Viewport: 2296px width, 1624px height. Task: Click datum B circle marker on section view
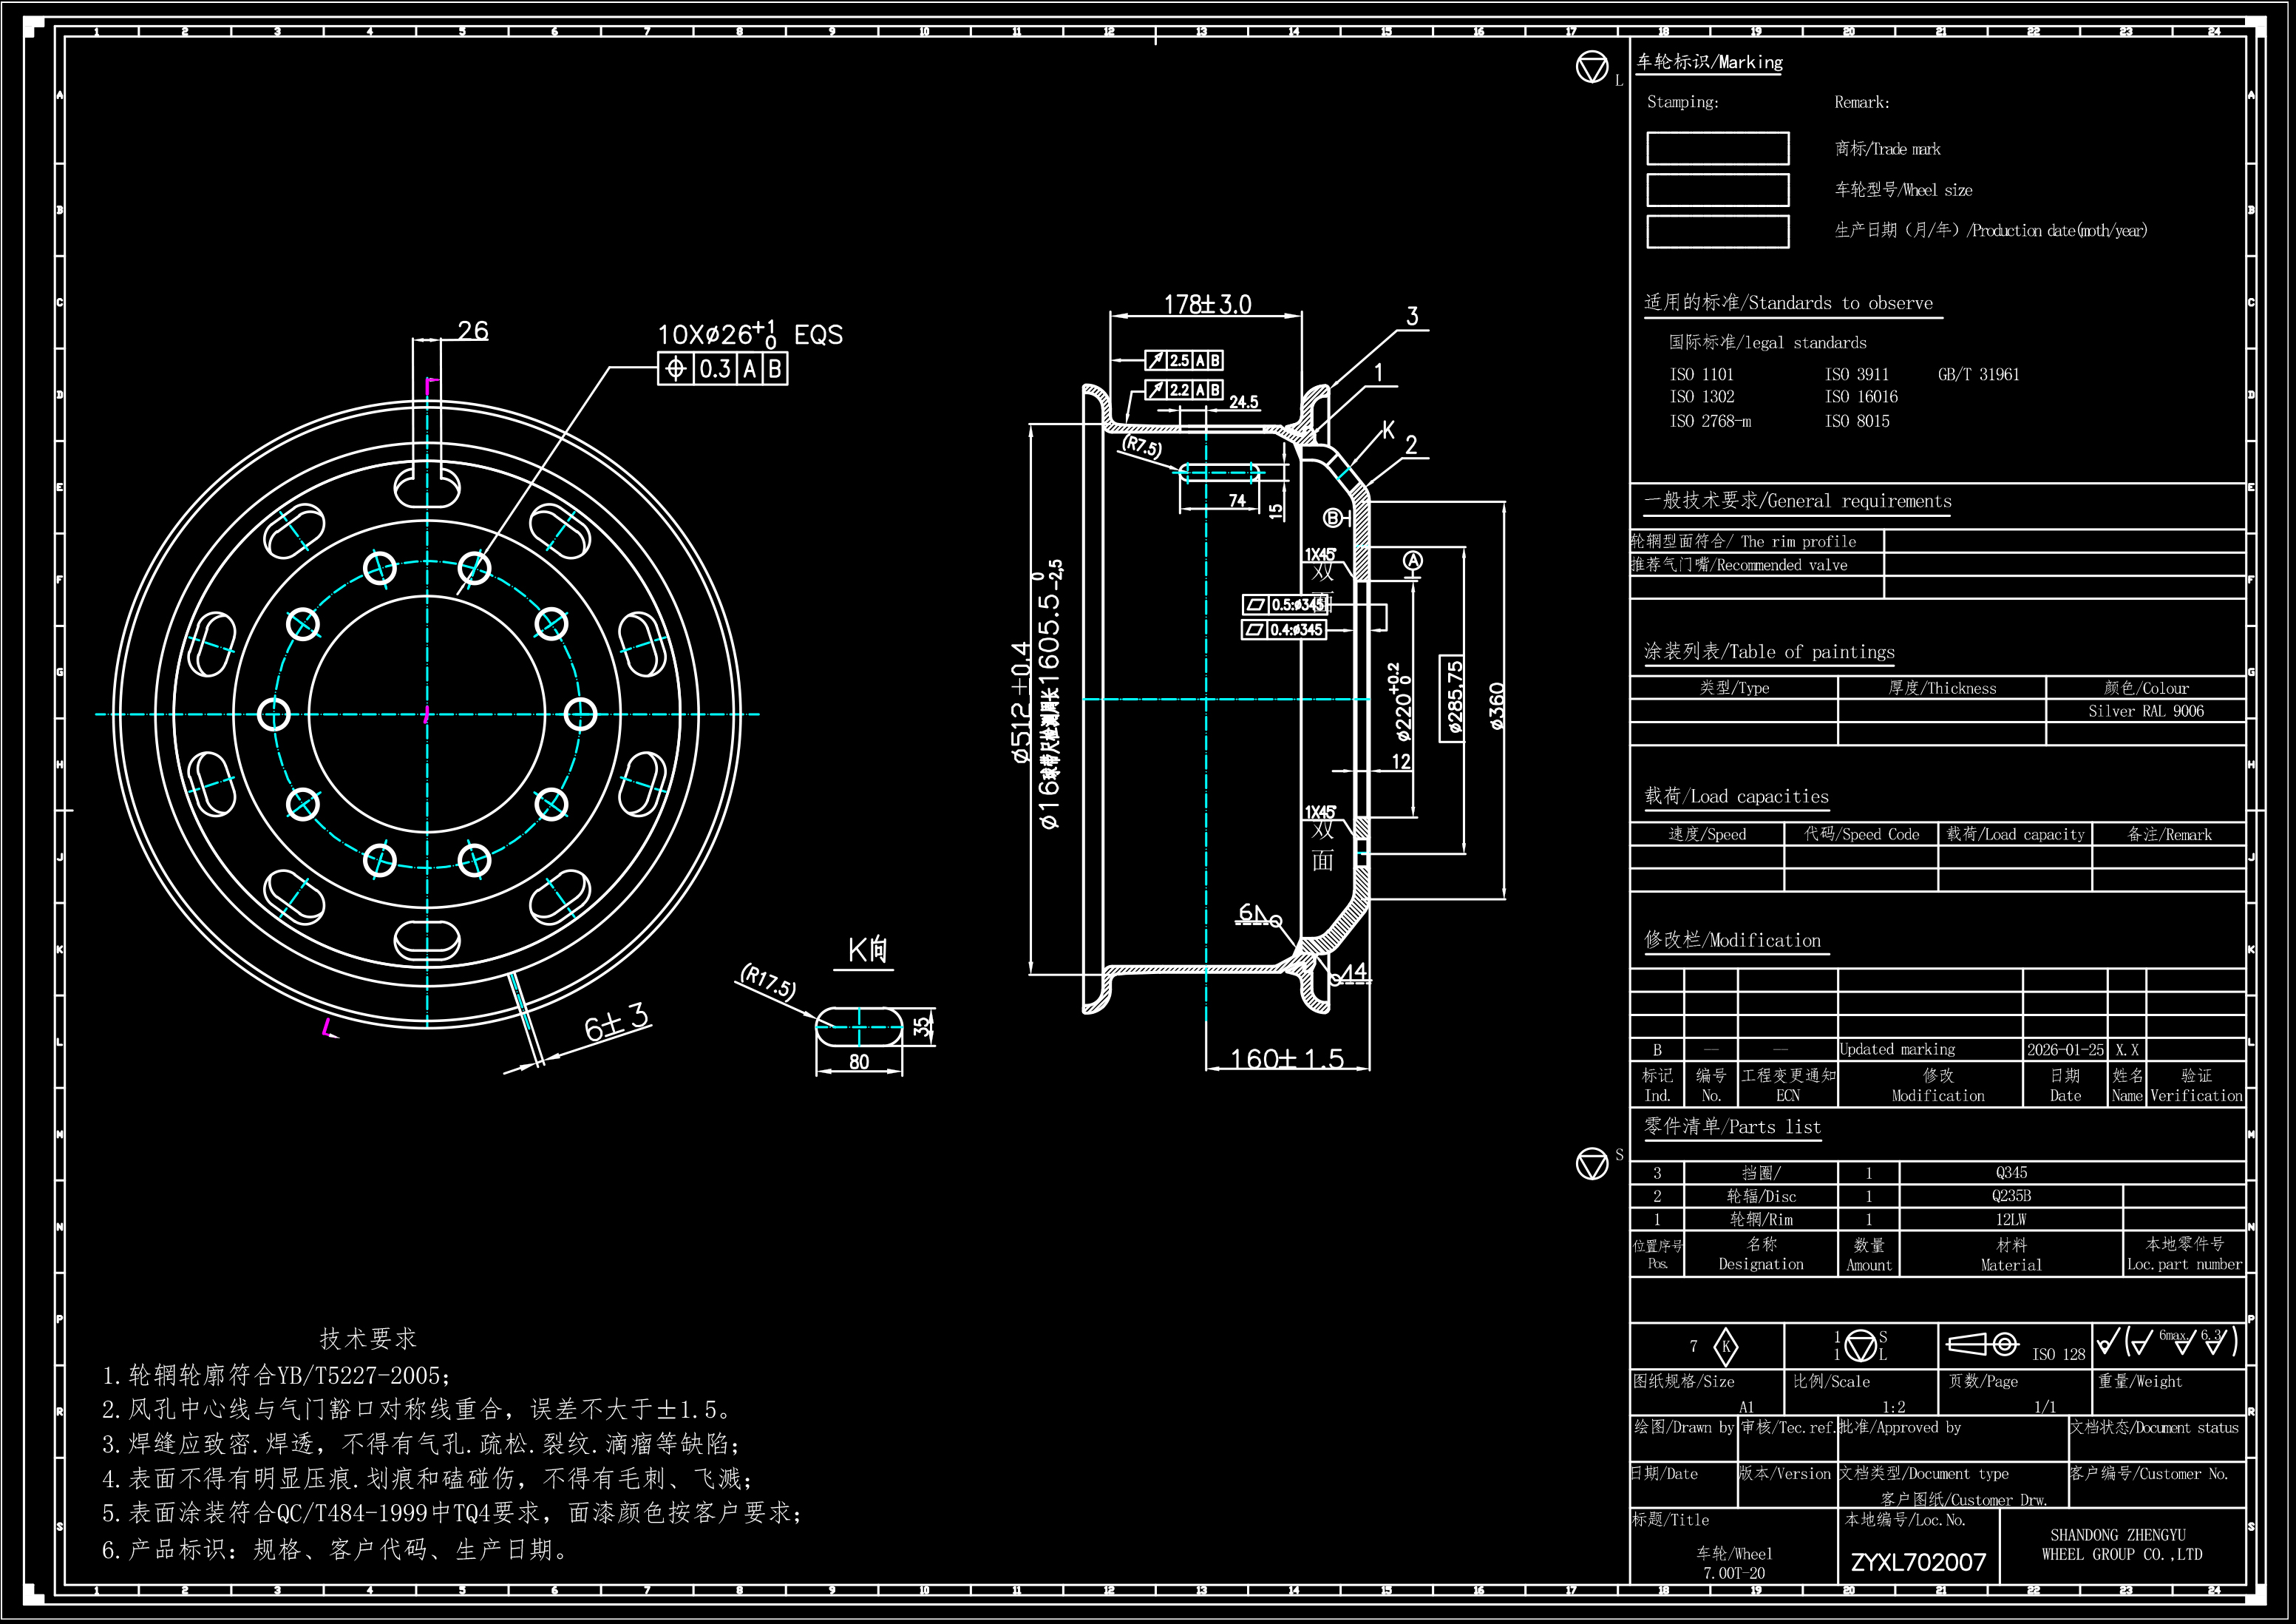tap(1332, 518)
